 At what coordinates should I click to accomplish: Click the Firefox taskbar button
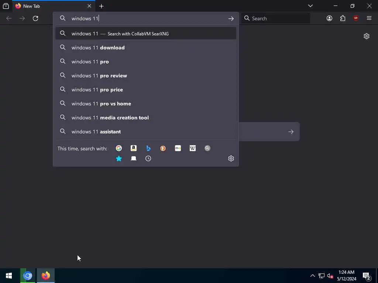click(x=45, y=276)
